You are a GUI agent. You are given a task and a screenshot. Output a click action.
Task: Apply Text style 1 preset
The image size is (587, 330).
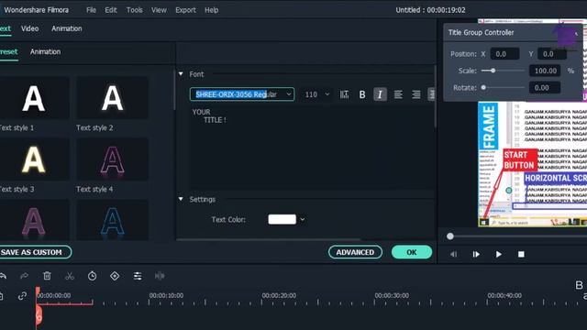34,98
